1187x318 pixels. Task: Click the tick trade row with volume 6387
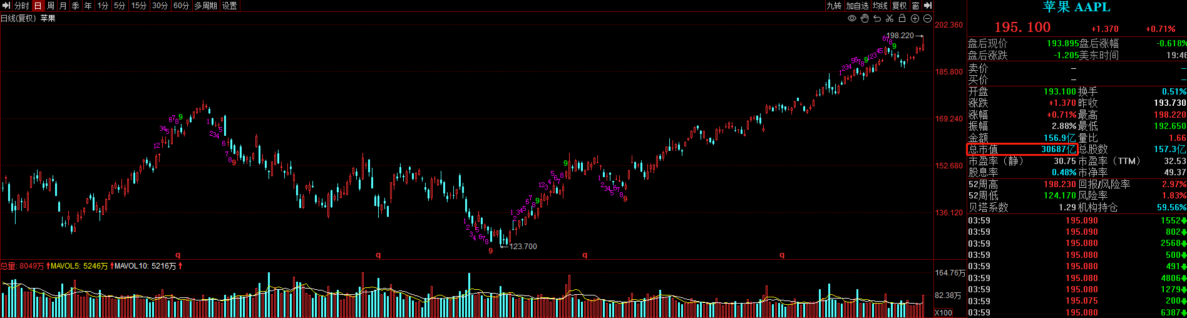coord(1077,313)
